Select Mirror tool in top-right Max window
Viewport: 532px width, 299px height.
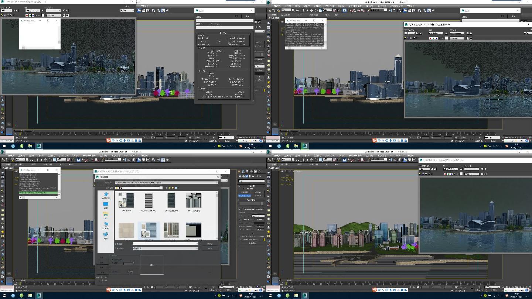(390, 10)
